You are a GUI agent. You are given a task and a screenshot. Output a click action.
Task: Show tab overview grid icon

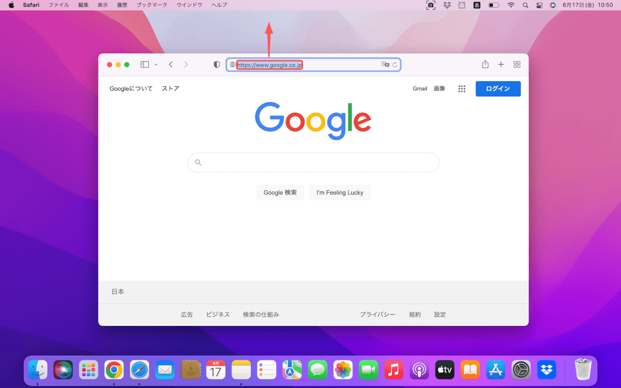coord(517,65)
